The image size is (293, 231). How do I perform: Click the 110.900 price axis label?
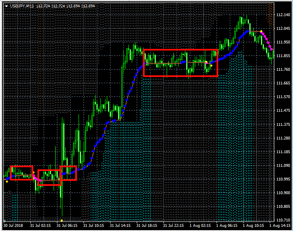tap(283, 192)
